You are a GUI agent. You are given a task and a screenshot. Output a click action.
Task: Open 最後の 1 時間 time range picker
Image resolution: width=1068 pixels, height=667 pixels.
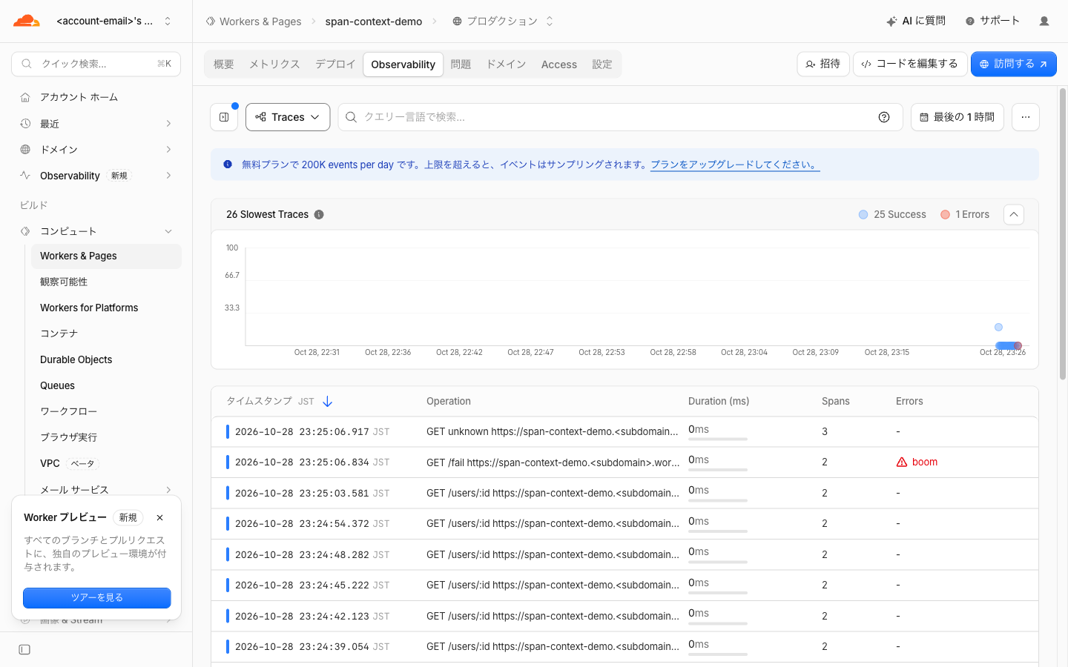[957, 117]
